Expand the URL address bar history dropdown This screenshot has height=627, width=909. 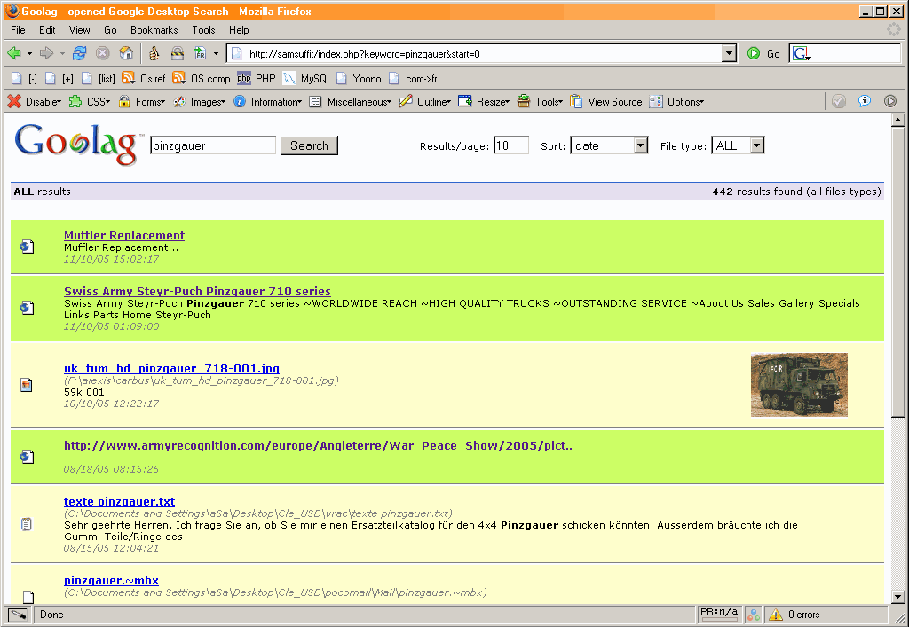coord(730,53)
